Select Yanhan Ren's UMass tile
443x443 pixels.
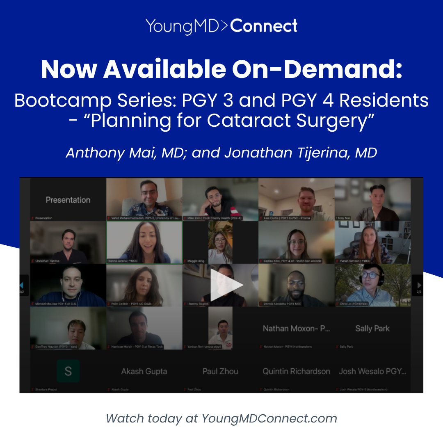tap(220, 328)
